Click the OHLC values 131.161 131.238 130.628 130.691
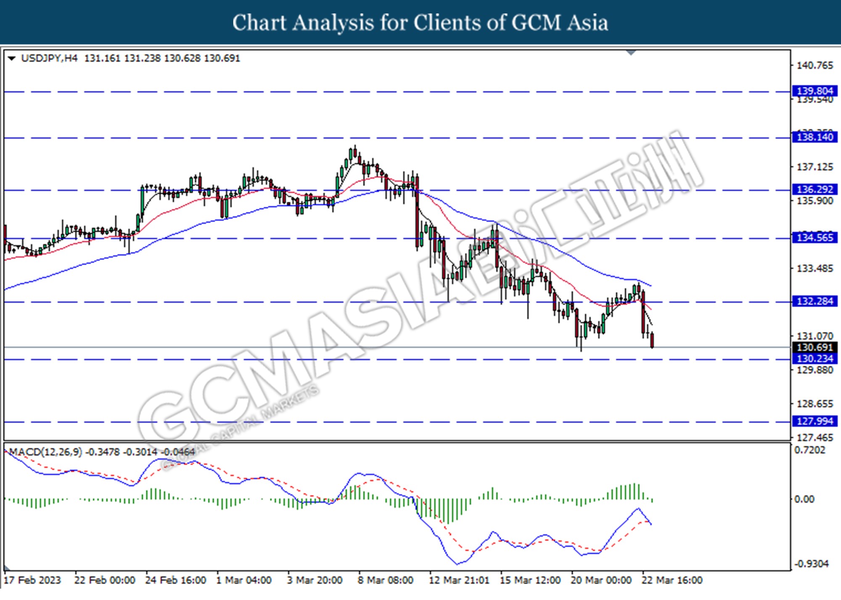 coord(162,58)
